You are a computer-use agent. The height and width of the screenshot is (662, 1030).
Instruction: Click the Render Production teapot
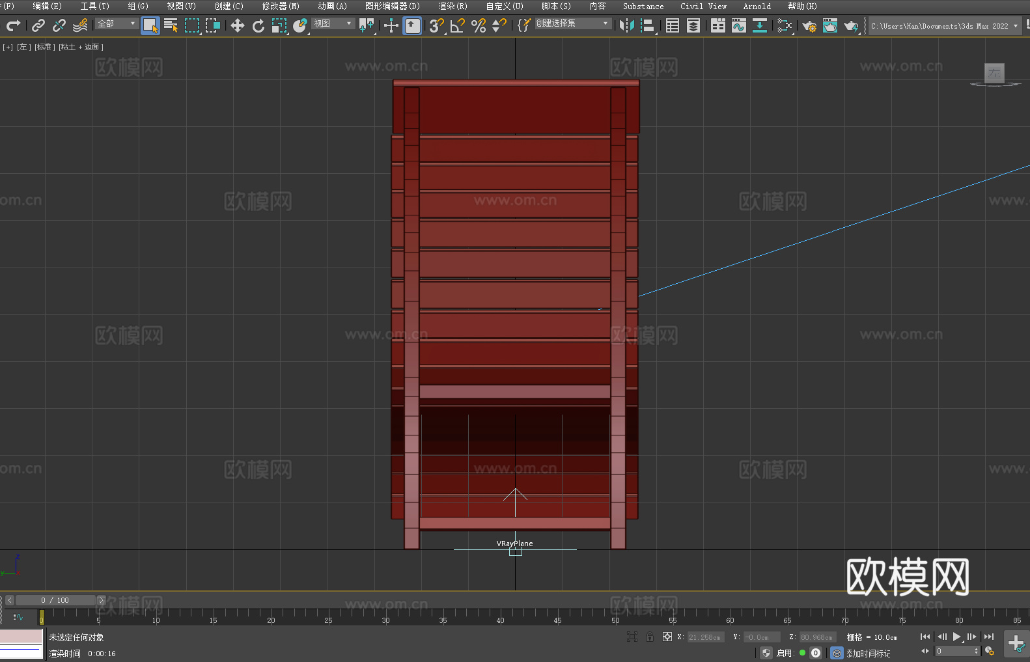(x=851, y=25)
